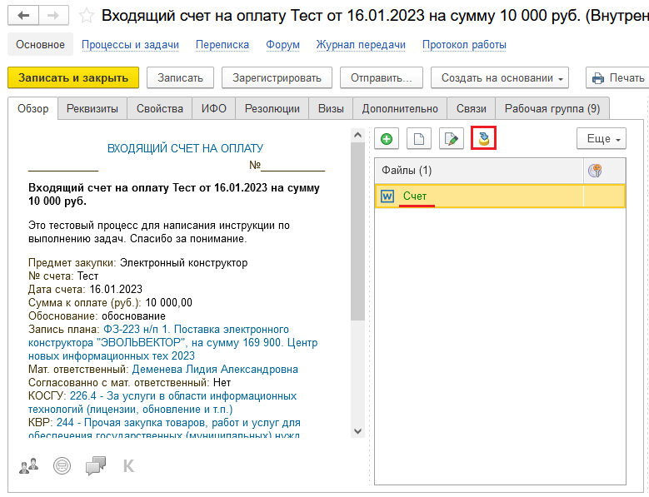Click the red-highlighted save file icon
This screenshot has height=497, width=649.
click(483, 139)
